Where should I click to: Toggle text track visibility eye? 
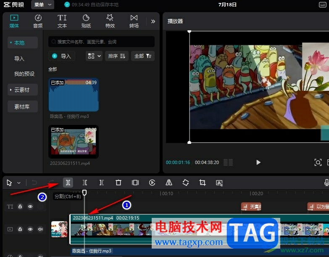pos(30,207)
